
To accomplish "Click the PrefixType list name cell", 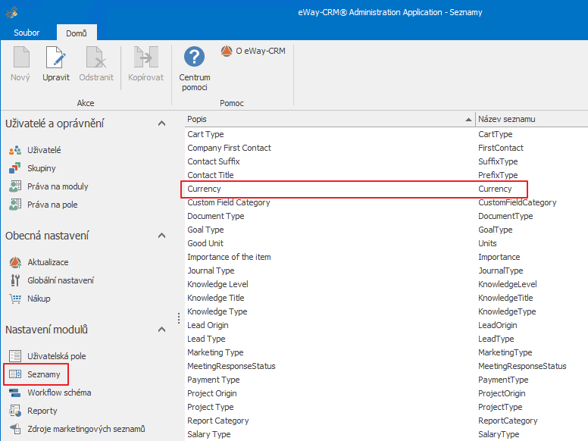I will 498,175.
